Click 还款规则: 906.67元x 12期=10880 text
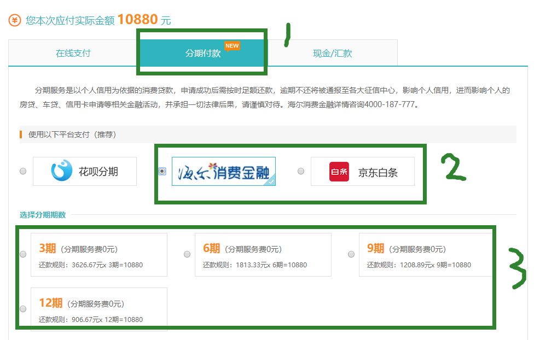 point(91,320)
